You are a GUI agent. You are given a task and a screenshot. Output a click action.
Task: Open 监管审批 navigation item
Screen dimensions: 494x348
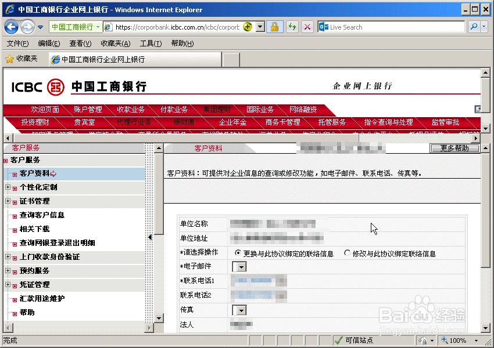pos(446,122)
